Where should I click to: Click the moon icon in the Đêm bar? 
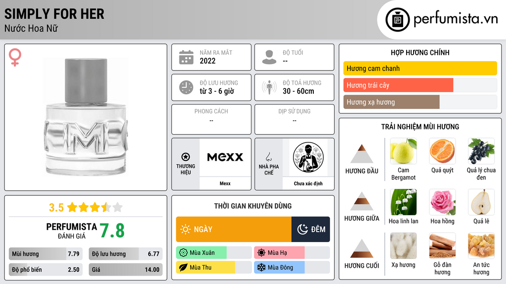coord(302,229)
